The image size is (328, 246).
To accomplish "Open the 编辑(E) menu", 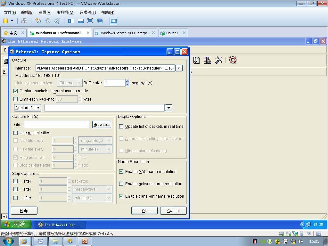I will (x=27, y=12).
